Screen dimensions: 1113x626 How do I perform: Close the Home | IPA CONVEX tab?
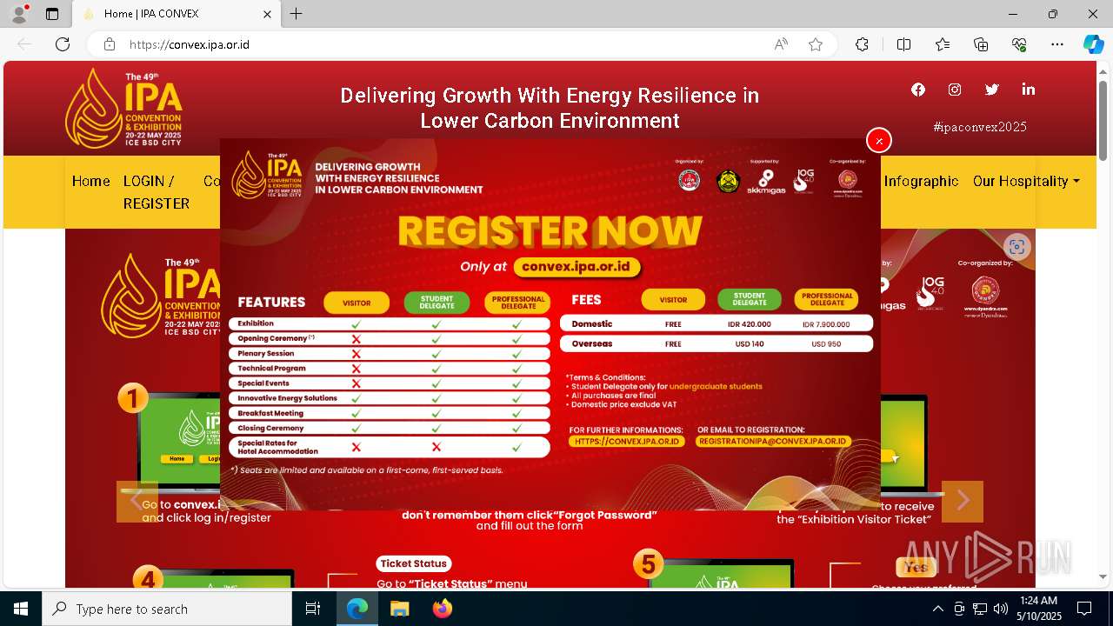(x=267, y=14)
